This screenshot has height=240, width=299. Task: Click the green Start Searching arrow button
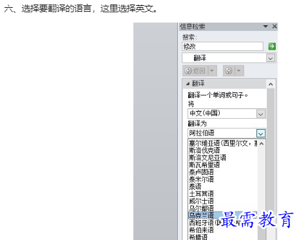pyautogui.click(x=272, y=46)
